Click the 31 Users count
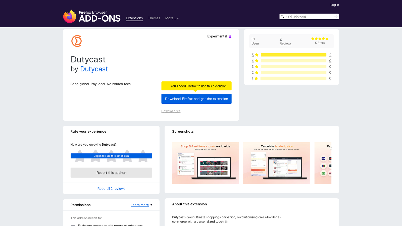Viewport: 402px width, 226px height. tap(256, 41)
